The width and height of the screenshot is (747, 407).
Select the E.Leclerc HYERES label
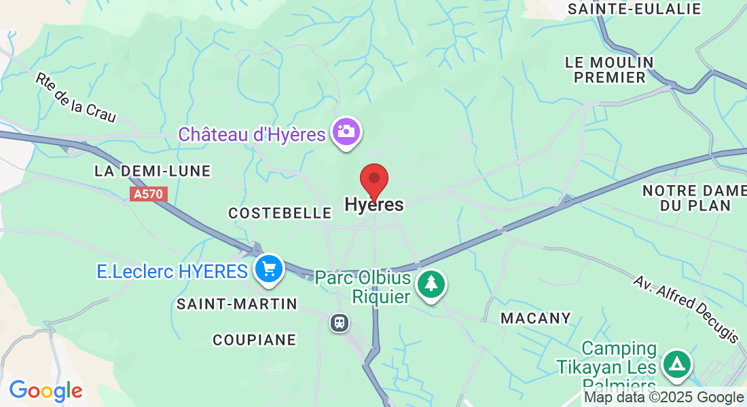[172, 271]
